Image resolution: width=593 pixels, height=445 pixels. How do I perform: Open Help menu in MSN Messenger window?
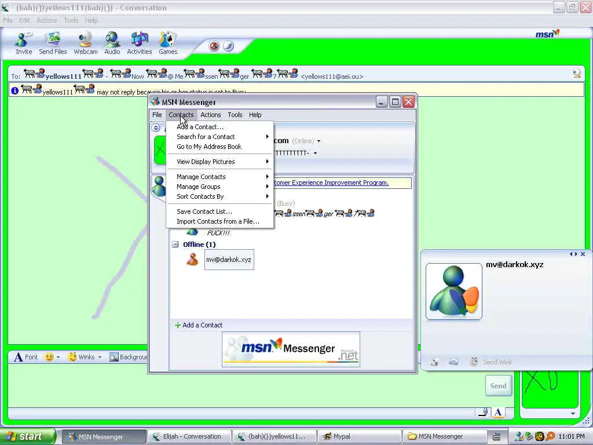coord(255,115)
